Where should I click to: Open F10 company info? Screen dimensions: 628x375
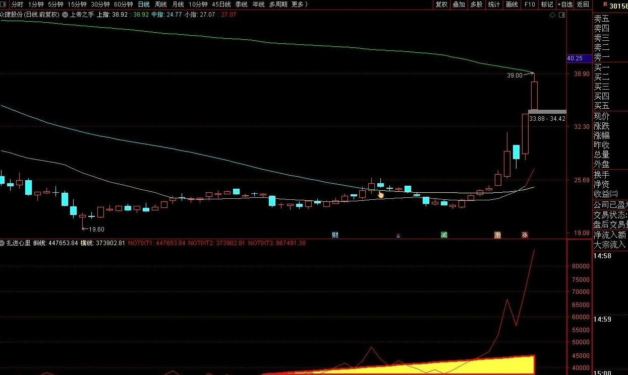[x=529, y=5]
